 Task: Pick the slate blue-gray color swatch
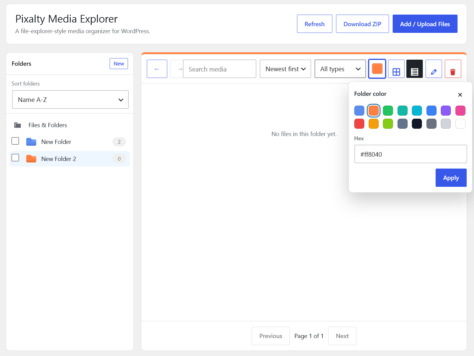coord(402,124)
